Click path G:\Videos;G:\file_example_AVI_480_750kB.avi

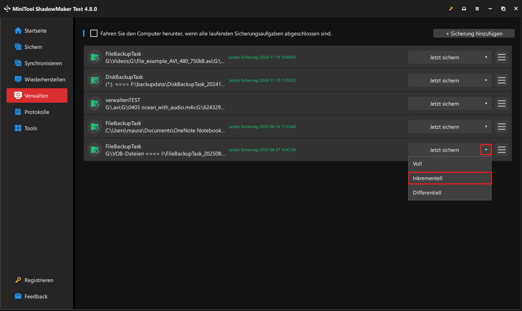point(165,61)
